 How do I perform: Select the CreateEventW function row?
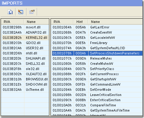click(97, 32)
